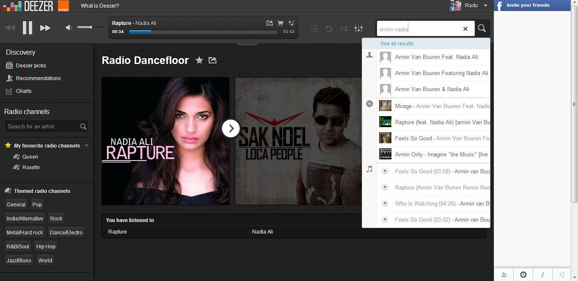Buy the playing track via cart icon
578x281 pixels.
[x=280, y=23]
